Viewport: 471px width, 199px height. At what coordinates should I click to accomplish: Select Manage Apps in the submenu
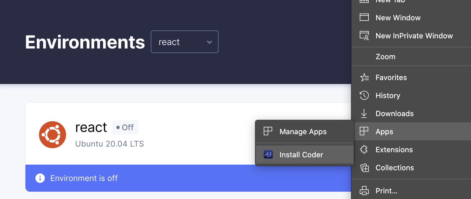(x=305, y=132)
